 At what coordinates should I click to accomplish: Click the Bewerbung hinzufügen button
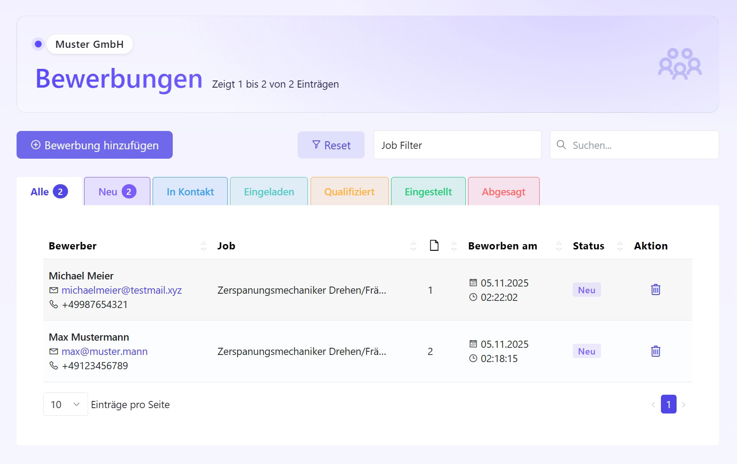pos(94,145)
